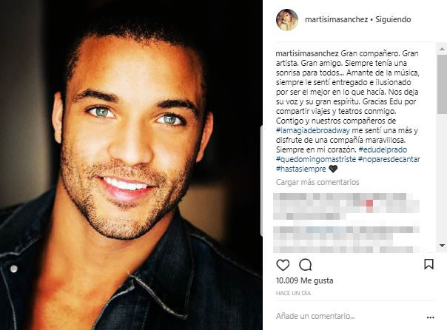447x330 pixels.
Task: Save post with the bookmark icon
Action: click(428, 264)
